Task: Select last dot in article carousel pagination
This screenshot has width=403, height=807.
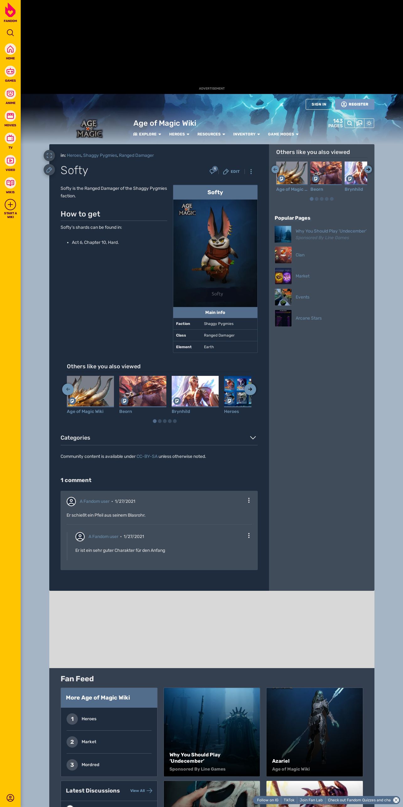Action: click(x=175, y=421)
